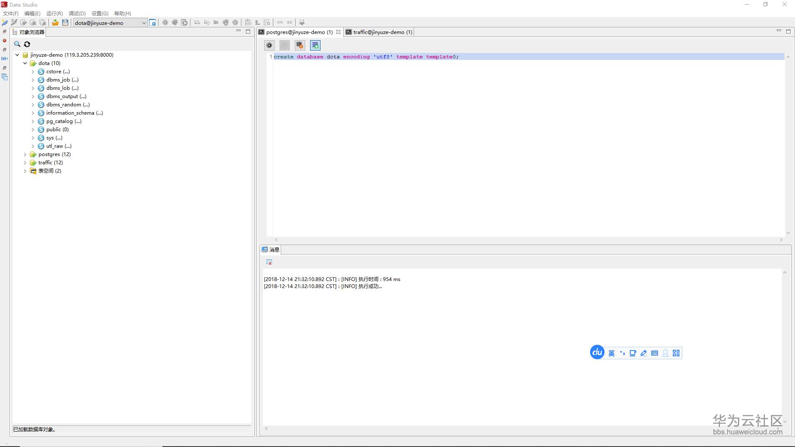Select the 表空间 (2) tablespace node
795x447 pixels.
point(49,171)
